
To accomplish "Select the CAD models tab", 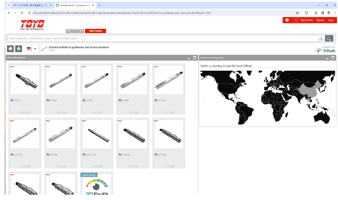I will click(95, 31).
